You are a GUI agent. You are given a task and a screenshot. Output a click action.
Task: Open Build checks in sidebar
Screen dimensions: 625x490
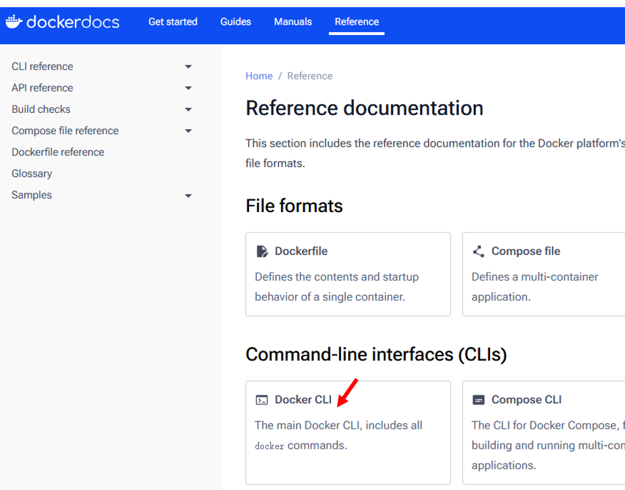[41, 110]
